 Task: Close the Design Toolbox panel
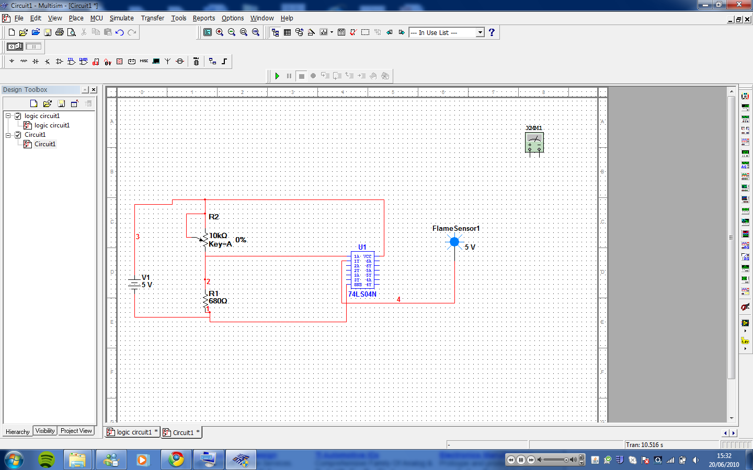pos(94,90)
